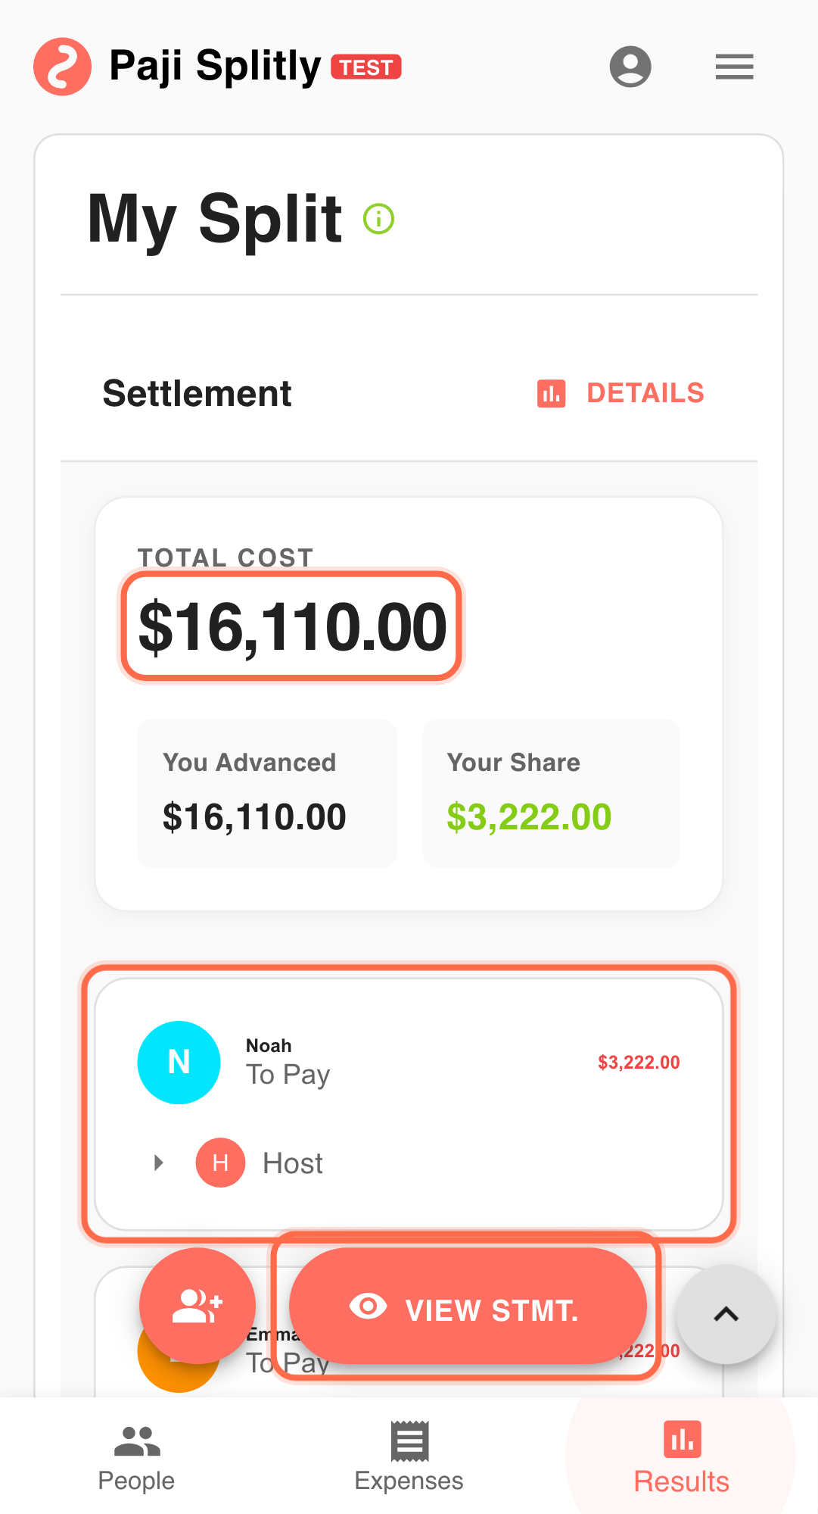Open settlement DETAILS link
This screenshot has width=818, height=1514.
(645, 394)
